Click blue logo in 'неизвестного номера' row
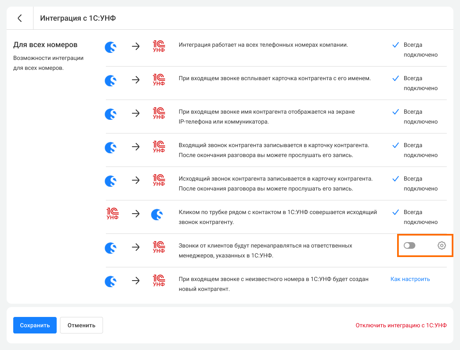 tap(111, 281)
